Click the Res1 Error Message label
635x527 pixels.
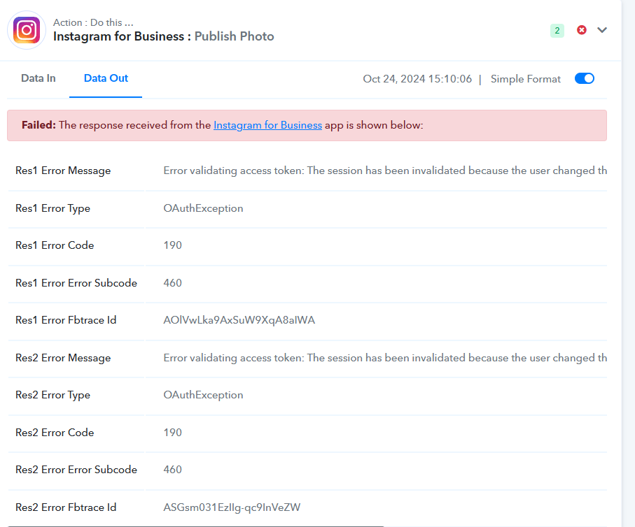tap(63, 171)
